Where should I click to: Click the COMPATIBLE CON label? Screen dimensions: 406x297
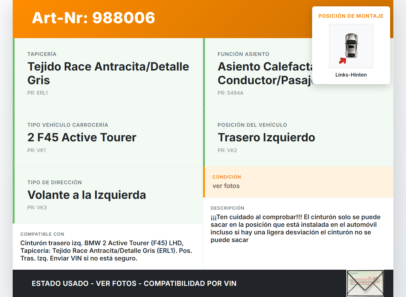click(42, 234)
